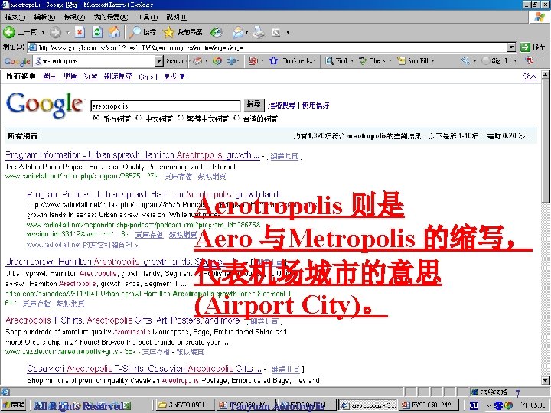Click the Mail envelope icon
Image resolution: width=551 pixels, height=413 pixels.
(x=238, y=32)
